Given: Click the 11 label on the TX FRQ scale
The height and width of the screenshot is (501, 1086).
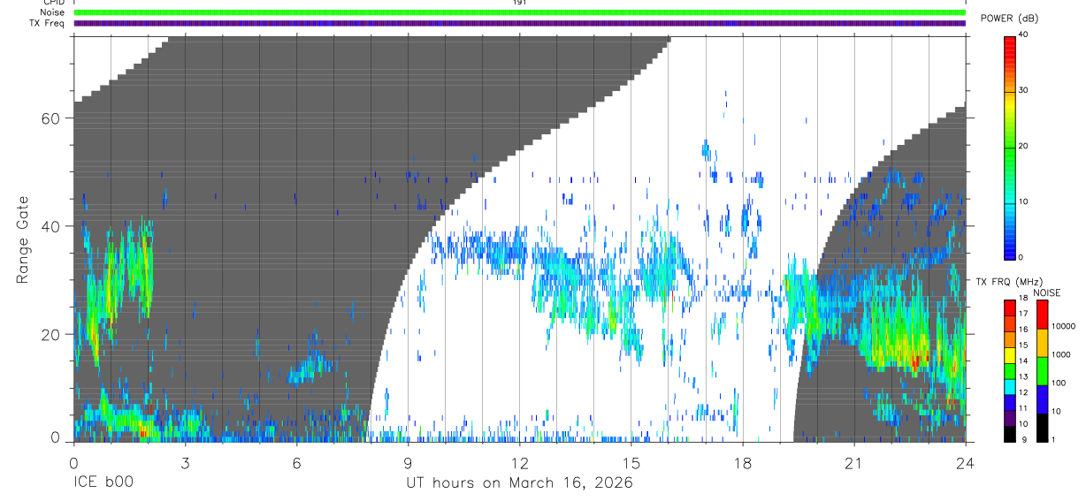Looking at the screenshot, I should [1023, 408].
